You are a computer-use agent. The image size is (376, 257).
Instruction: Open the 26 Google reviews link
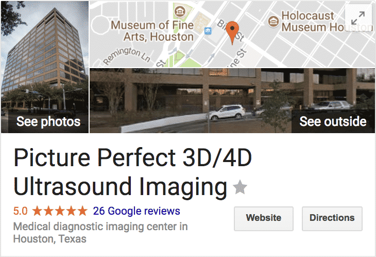pos(136,211)
